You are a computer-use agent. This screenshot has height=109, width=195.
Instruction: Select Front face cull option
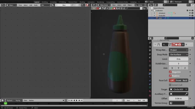pos(179,81)
